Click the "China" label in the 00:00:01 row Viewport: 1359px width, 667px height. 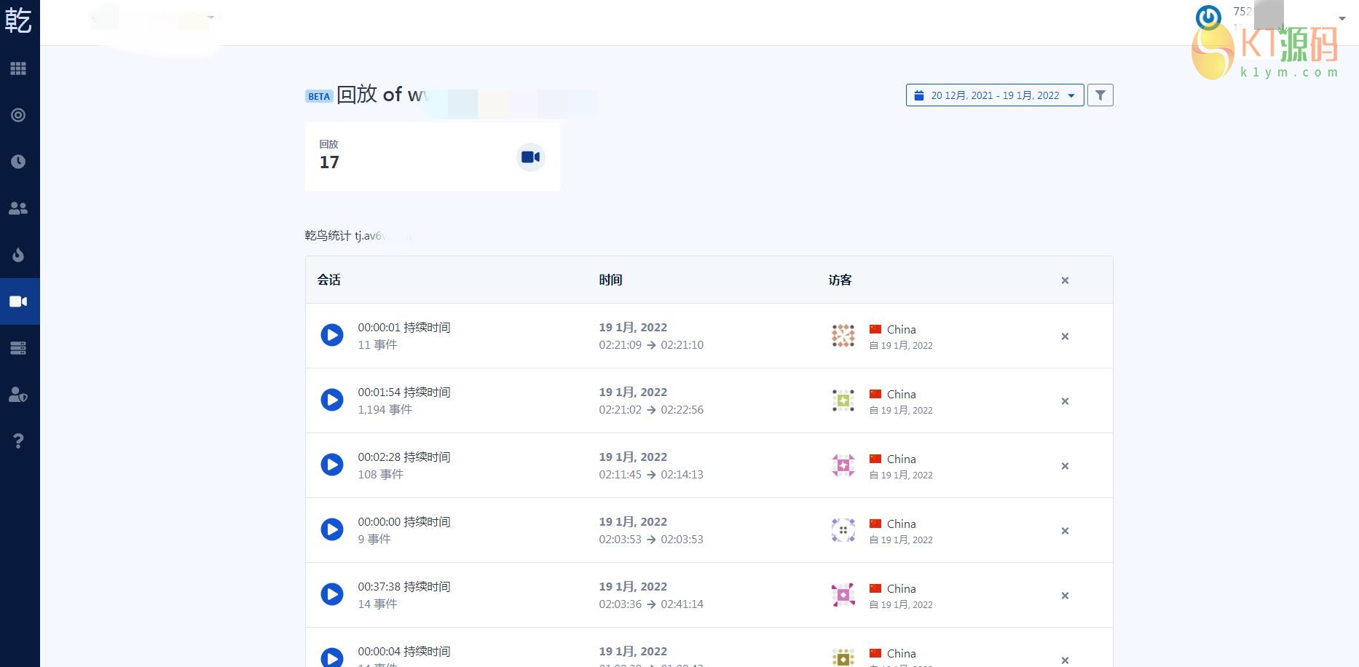pos(902,330)
